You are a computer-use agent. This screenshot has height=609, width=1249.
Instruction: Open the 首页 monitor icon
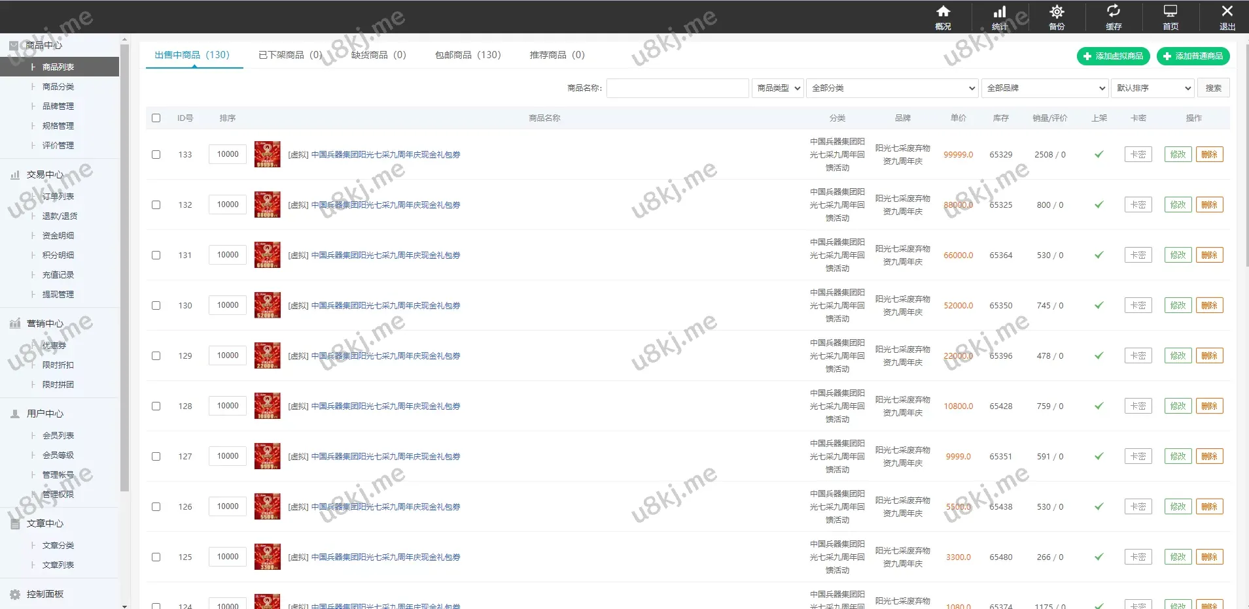point(1170,11)
